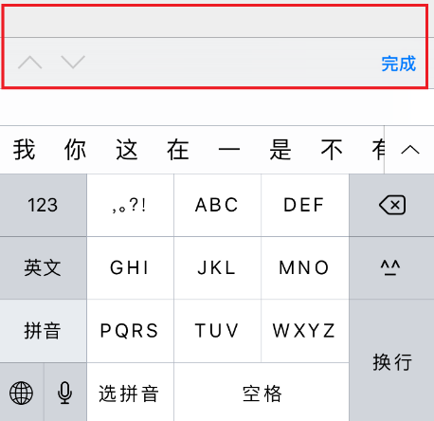
Task: Select candidate character 在
Action: (x=178, y=150)
